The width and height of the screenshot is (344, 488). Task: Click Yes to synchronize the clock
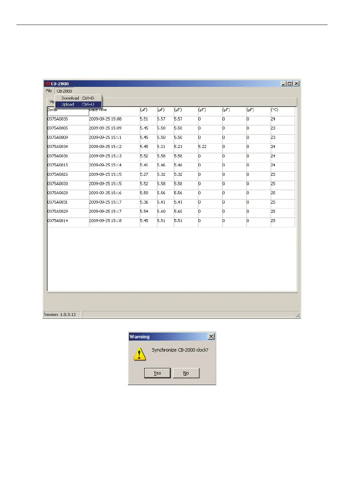(157, 373)
